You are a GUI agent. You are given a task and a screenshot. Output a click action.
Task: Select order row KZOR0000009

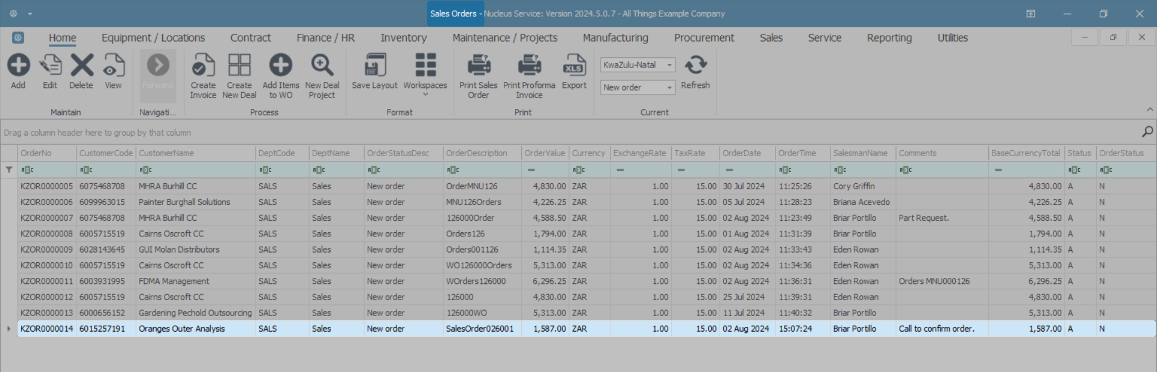pos(46,250)
